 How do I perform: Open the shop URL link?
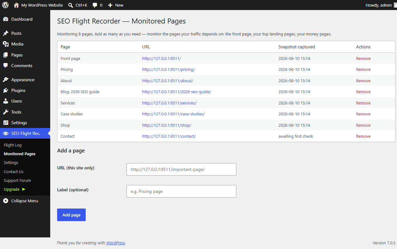click(x=167, y=125)
